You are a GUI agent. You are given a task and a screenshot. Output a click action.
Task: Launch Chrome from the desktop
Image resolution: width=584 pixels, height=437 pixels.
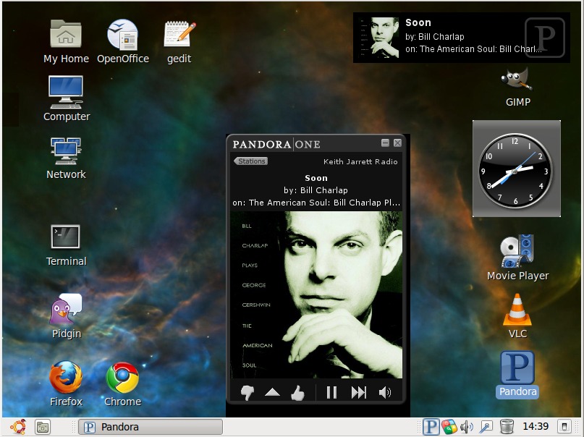(x=122, y=384)
